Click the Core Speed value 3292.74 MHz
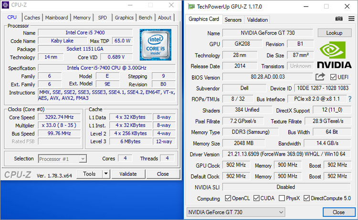The width and height of the screenshot is (358, 220). click(x=59, y=117)
